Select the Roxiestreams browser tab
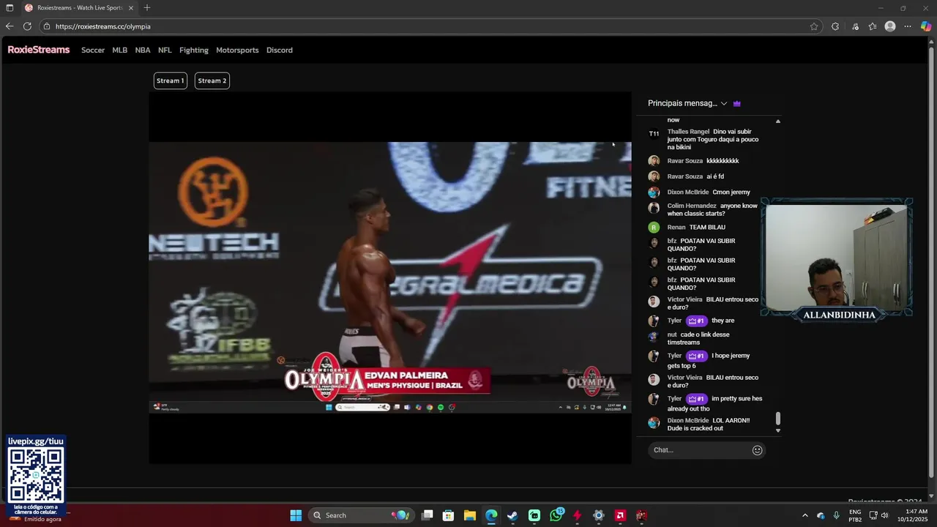Image resolution: width=937 pixels, height=527 pixels. [79, 7]
